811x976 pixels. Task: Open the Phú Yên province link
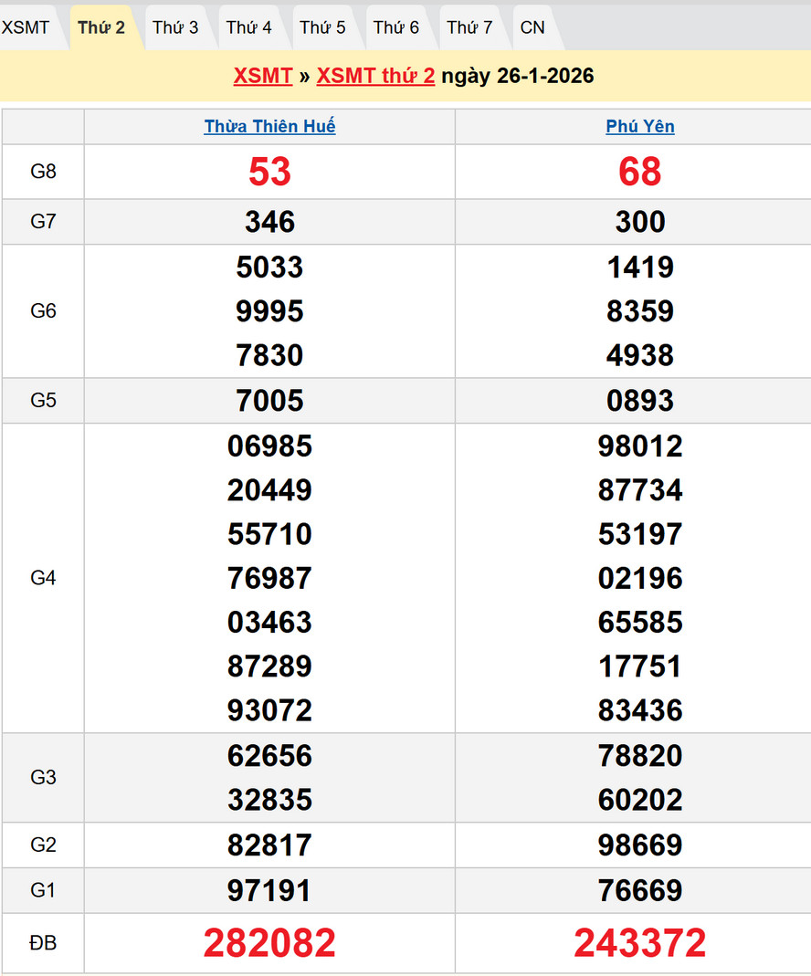(640, 127)
